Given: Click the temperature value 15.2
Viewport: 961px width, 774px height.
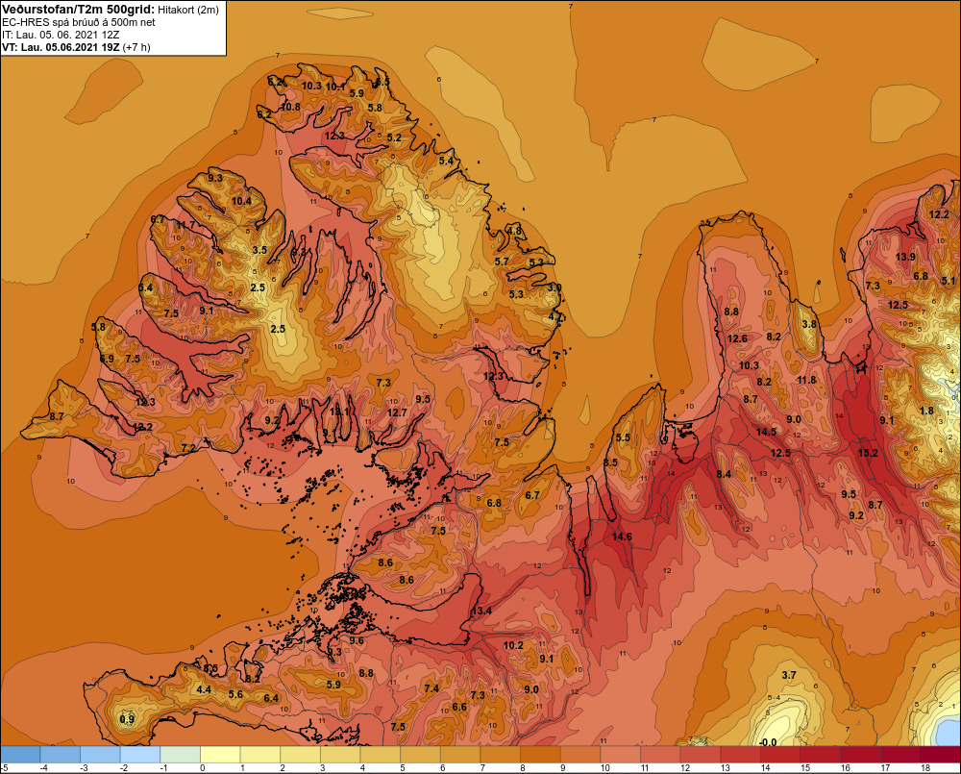Looking at the screenshot, I should 868,453.
